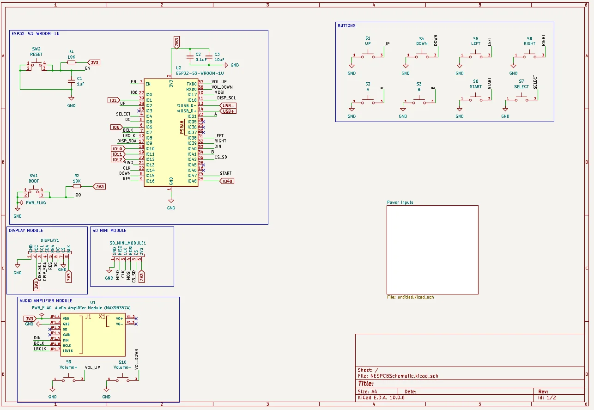Click the 'File: untitled.kicad_sch' sheet filename

point(410,297)
